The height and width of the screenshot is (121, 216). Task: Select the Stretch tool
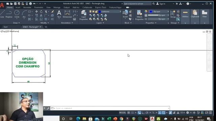pos(36,19)
